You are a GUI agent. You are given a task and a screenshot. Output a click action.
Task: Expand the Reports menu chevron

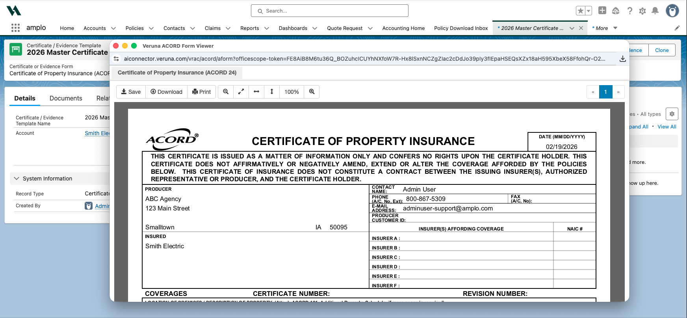click(267, 28)
